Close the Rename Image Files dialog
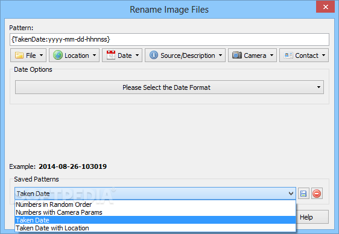Screen dimensions: 339x234 pyautogui.click(x=325, y=7)
